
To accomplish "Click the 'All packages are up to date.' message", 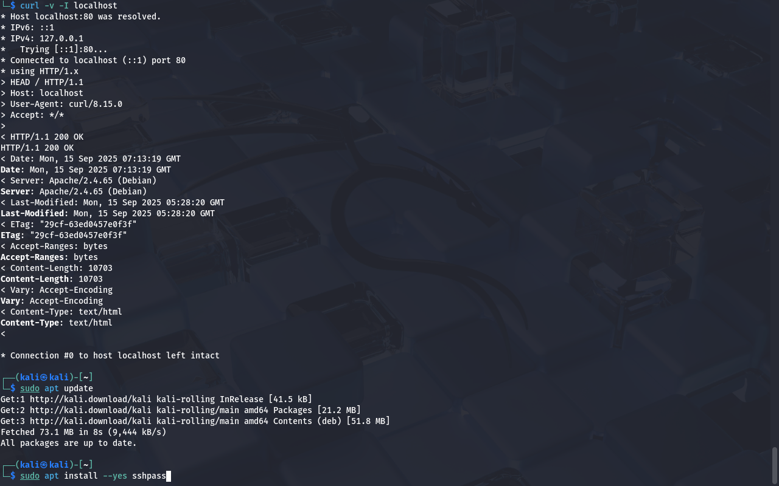I will 69,443.
